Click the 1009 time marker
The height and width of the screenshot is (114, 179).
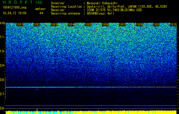tap(157, 25)
